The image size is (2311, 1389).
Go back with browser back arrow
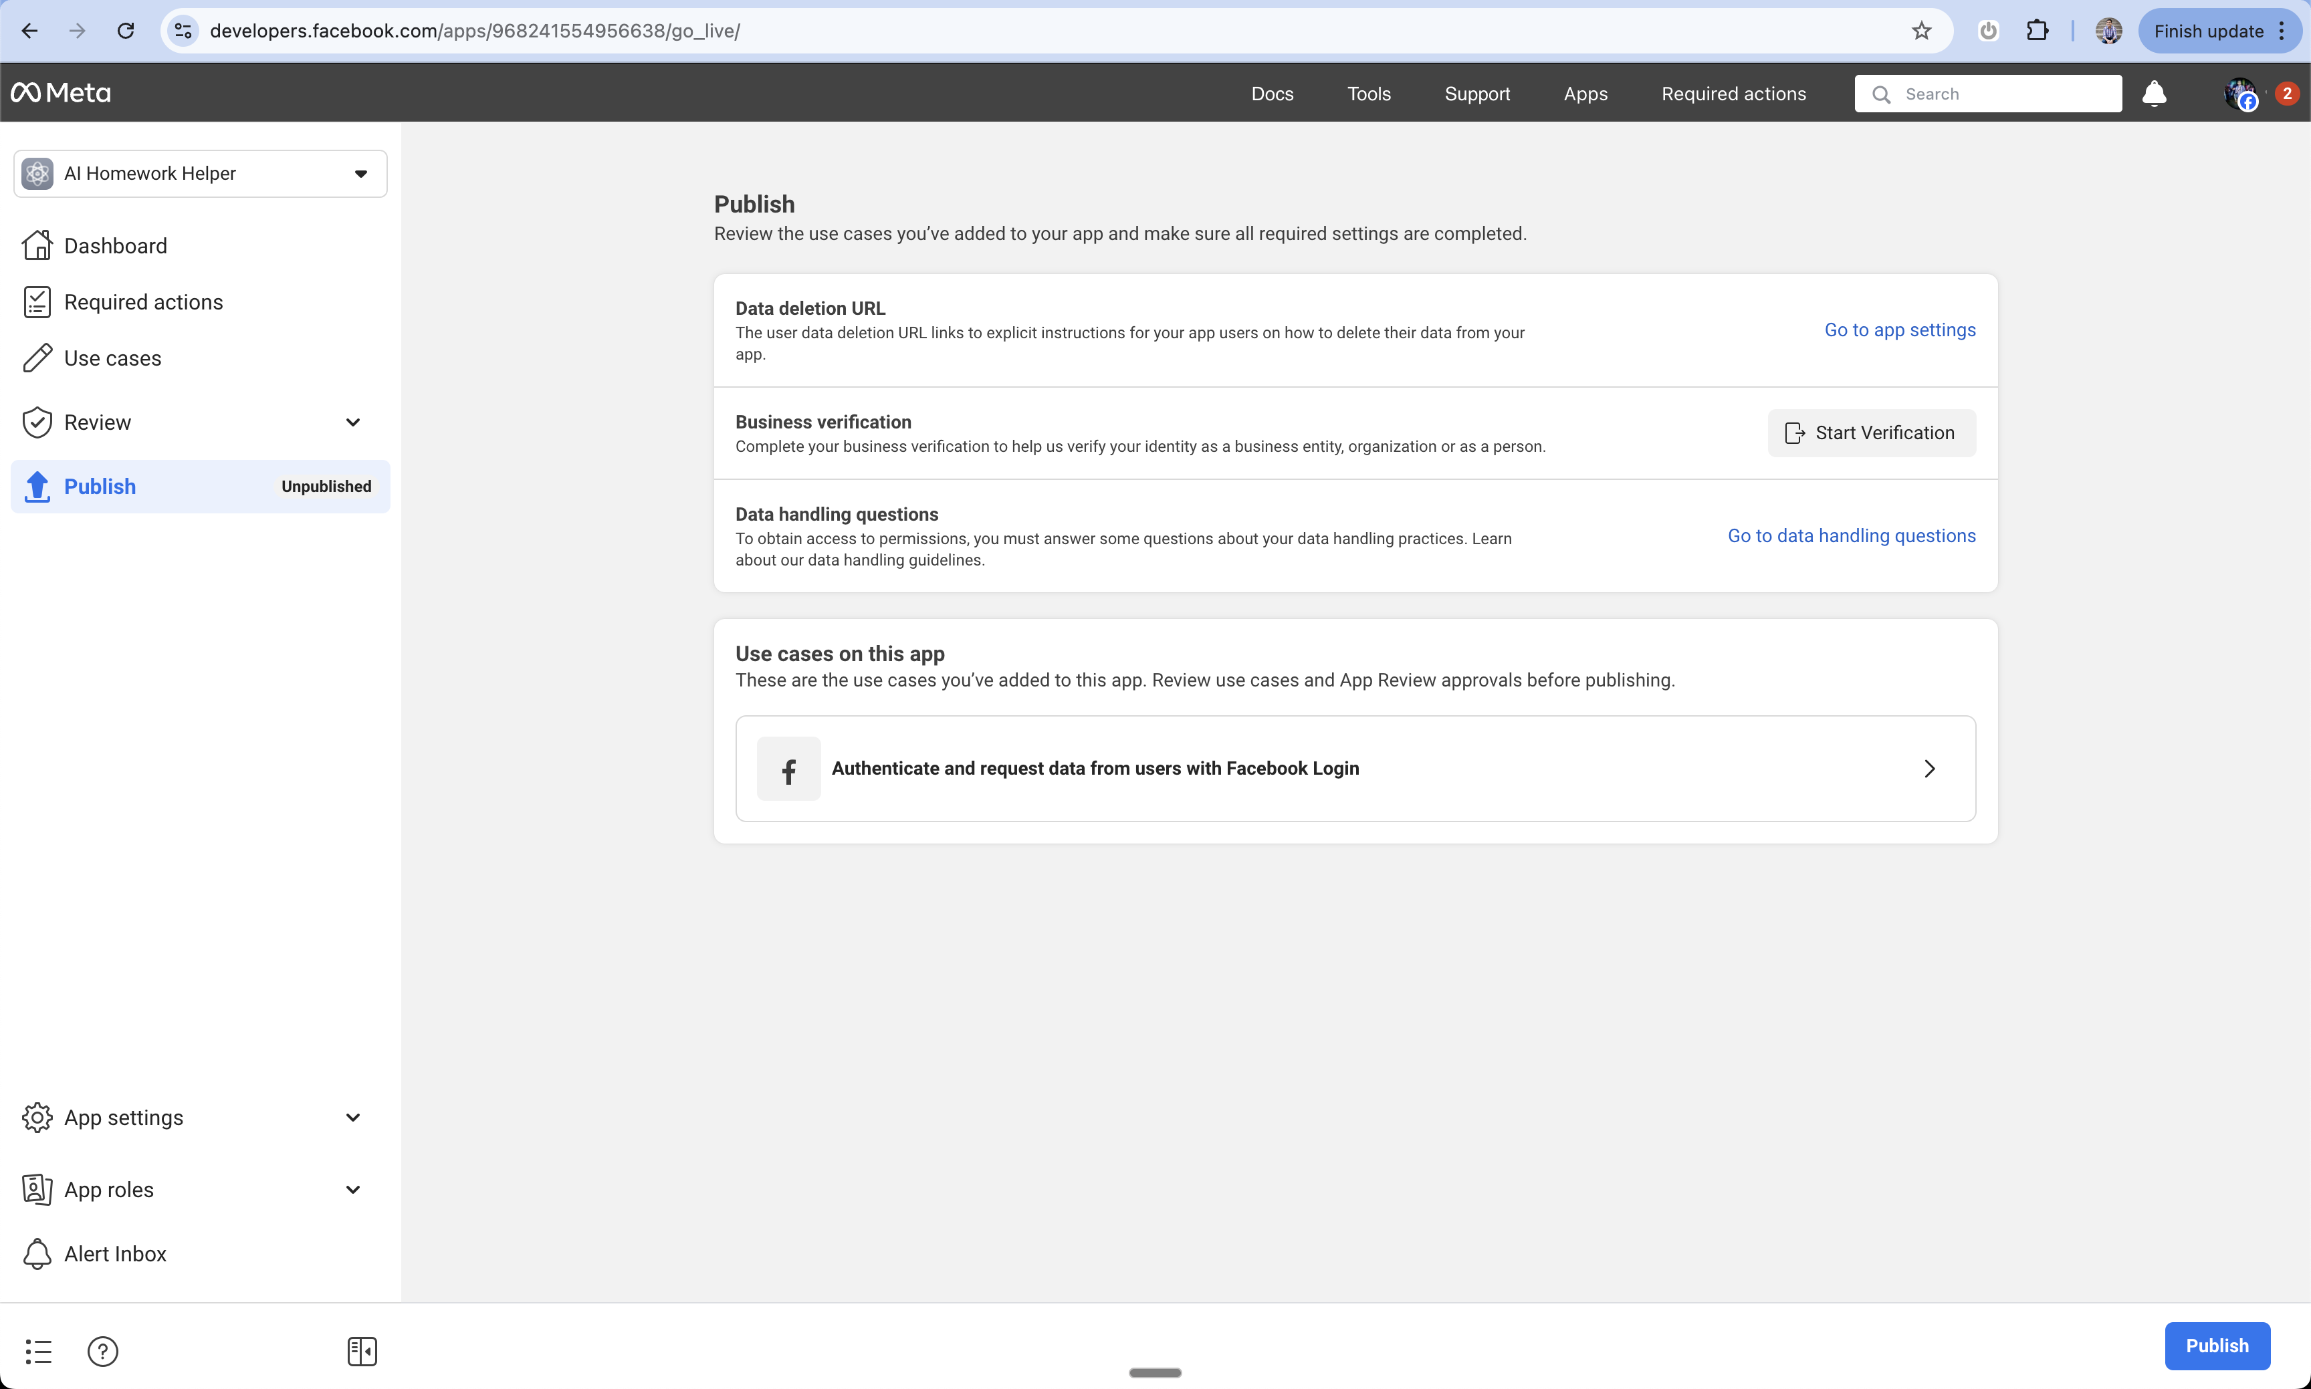tap(30, 31)
